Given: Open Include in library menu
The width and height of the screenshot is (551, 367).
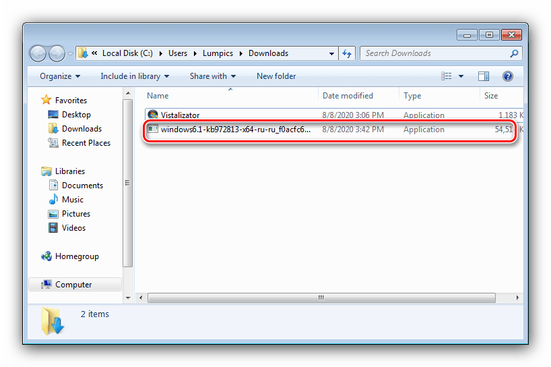Looking at the screenshot, I should coord(135,76).
